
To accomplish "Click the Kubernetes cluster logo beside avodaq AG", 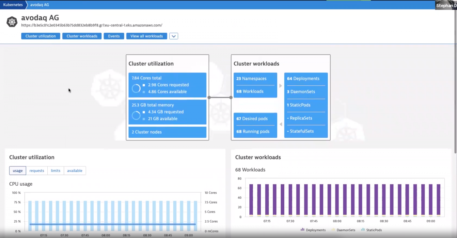I will click(12, 21).
